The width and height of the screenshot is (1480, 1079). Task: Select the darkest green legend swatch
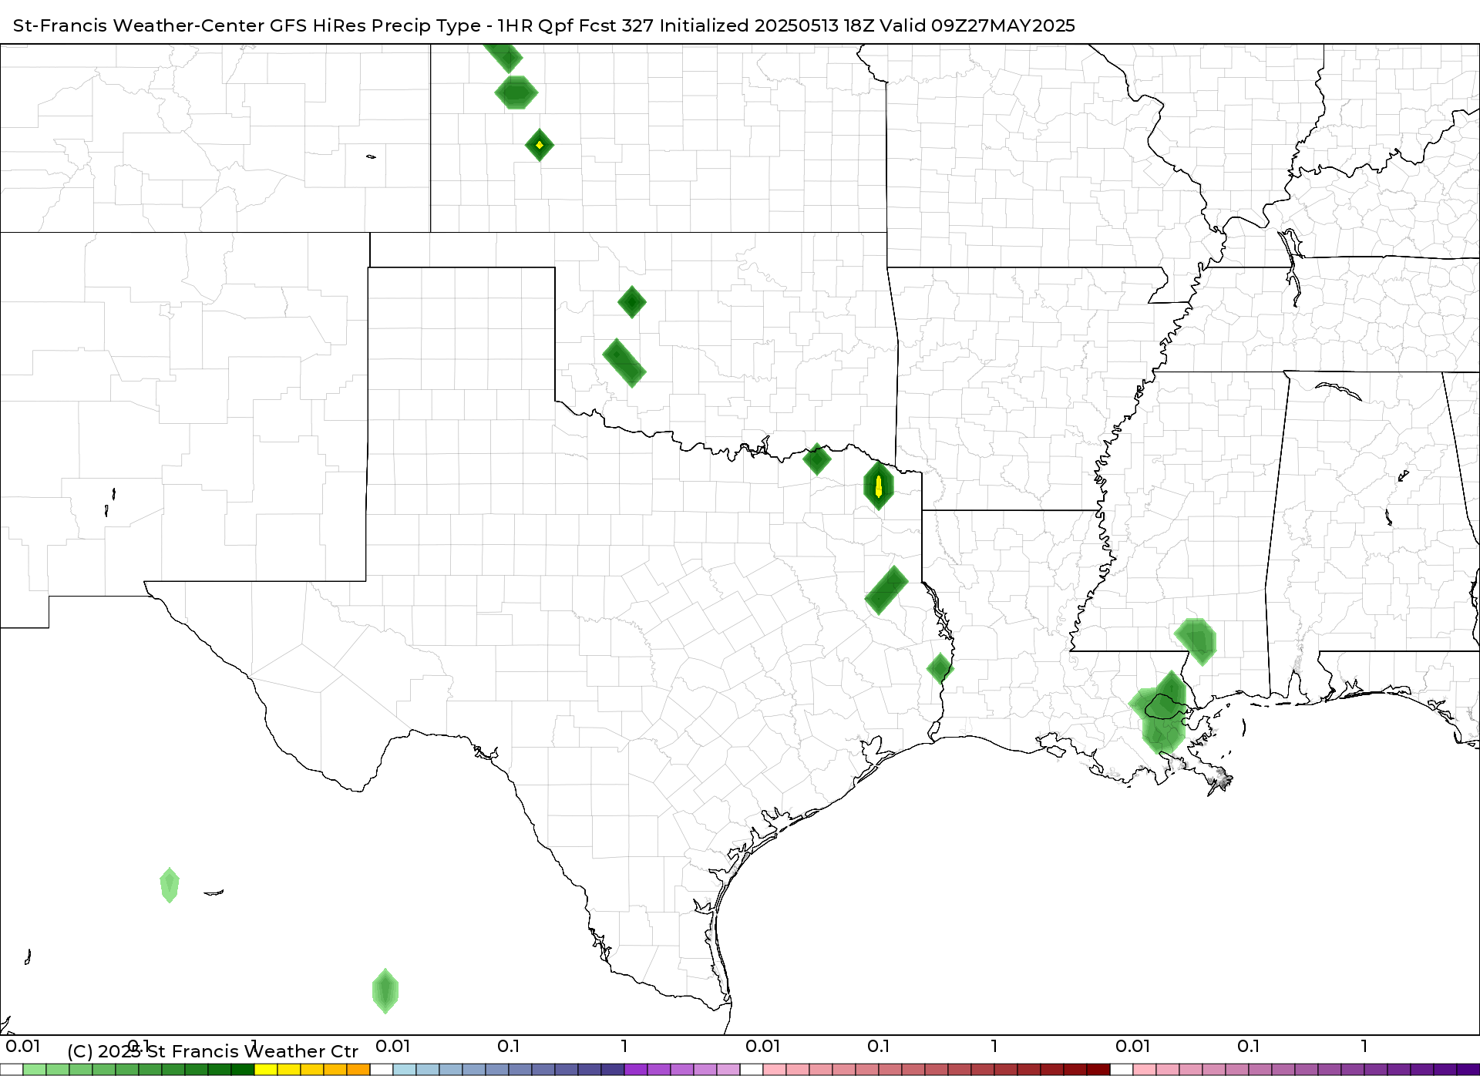click(x=243, y=1070)
